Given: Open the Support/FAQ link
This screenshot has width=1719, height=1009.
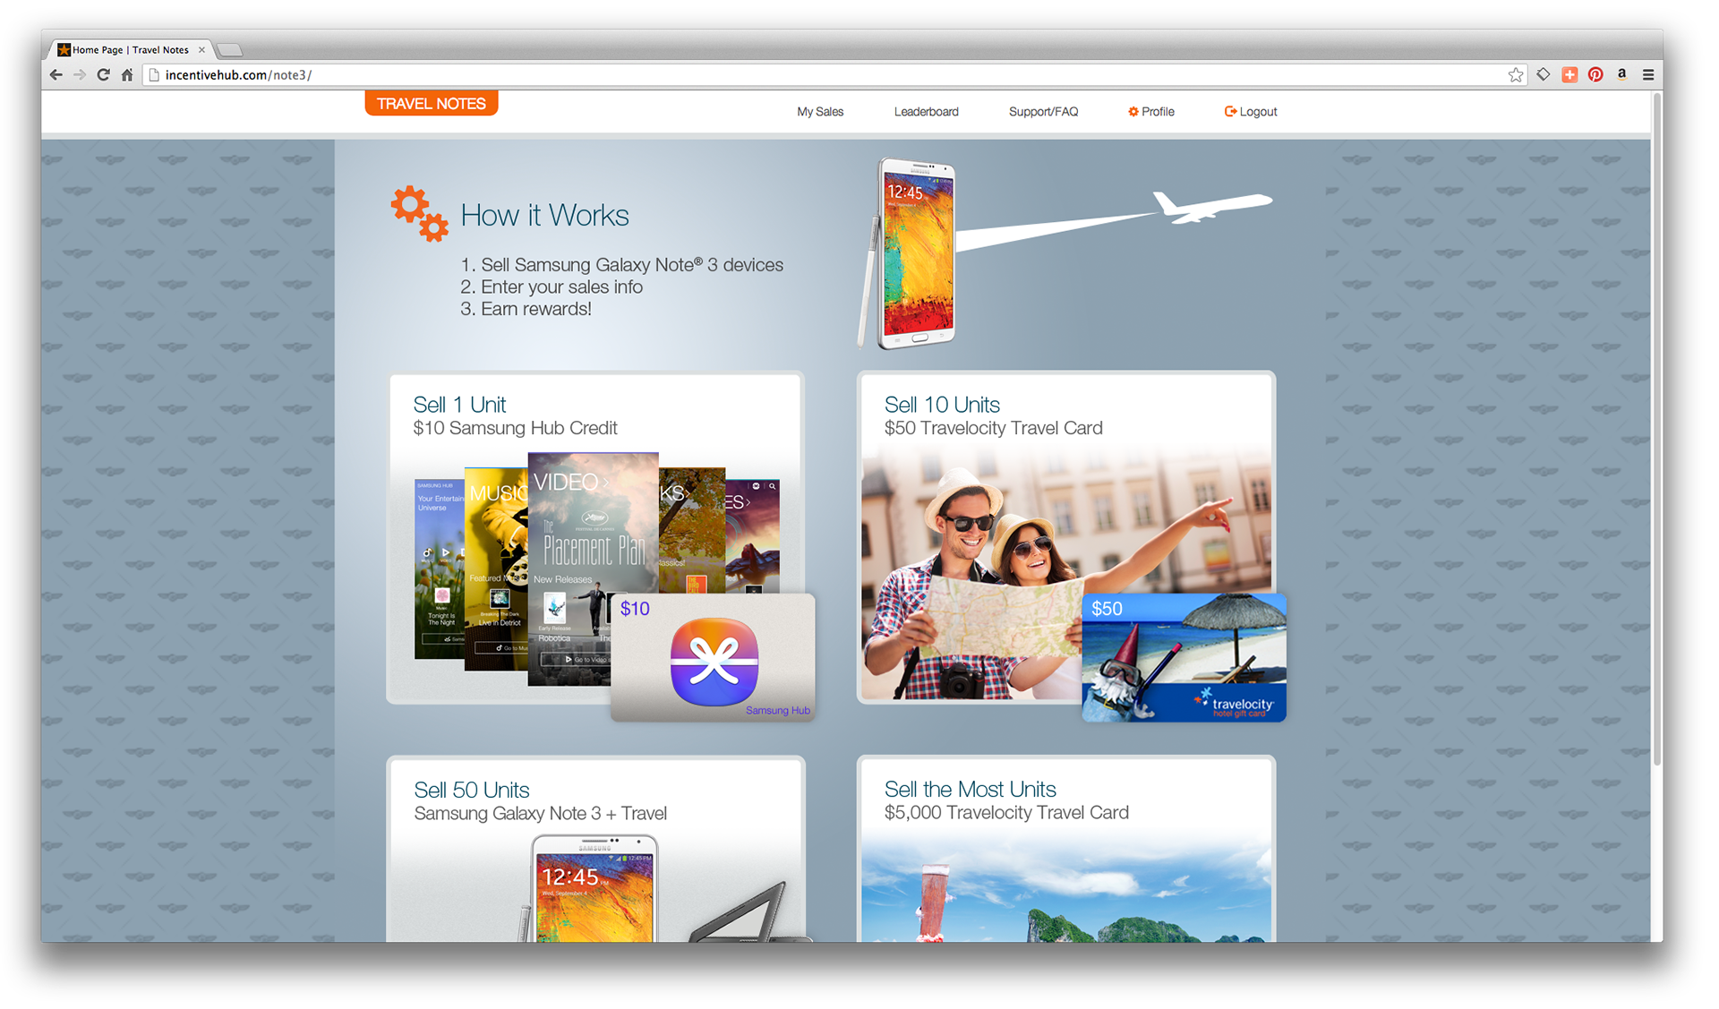Looking at the screenshot, I should pyautogui.click(x=1043, y=112).
